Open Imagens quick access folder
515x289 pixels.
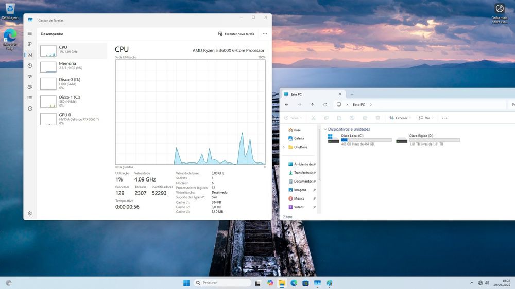click(x=301, y=190)
